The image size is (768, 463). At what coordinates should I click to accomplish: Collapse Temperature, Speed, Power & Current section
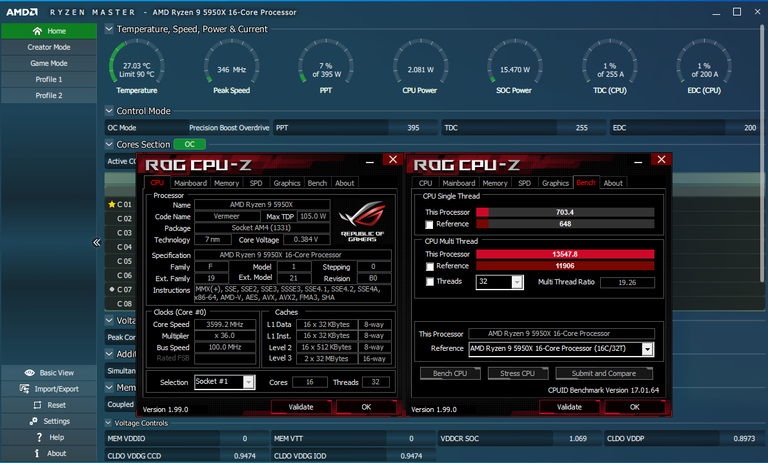[x=109, y=29]
